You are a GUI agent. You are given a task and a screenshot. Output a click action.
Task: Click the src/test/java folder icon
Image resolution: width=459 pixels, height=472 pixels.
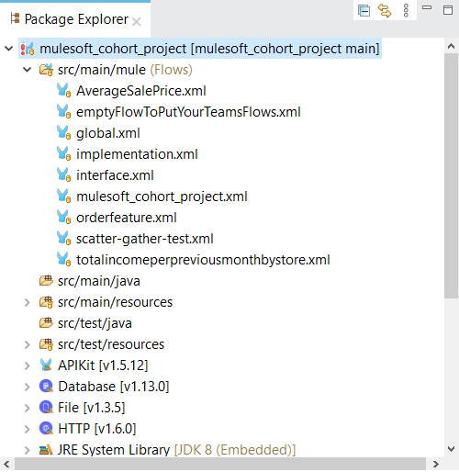(x=46, y=323)
